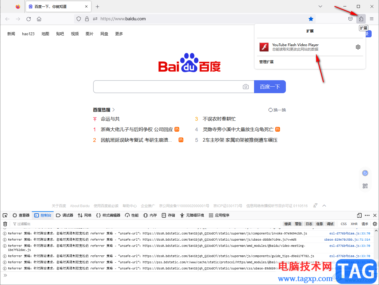Screen dimensions: 379x285
Task: Refresh the Baidu hot search list with 换一换
Action: click(x=277, y=110)
